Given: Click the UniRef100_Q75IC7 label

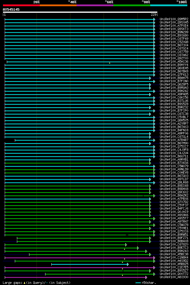Looking at the screenshot, I should [174, 147].
